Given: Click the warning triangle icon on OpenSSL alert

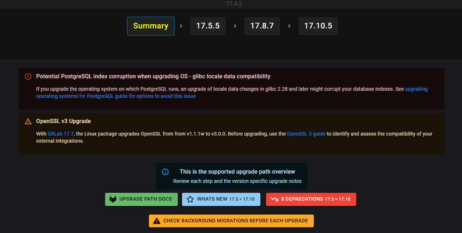Looking at the screenshot, I should tap(28, 121).
